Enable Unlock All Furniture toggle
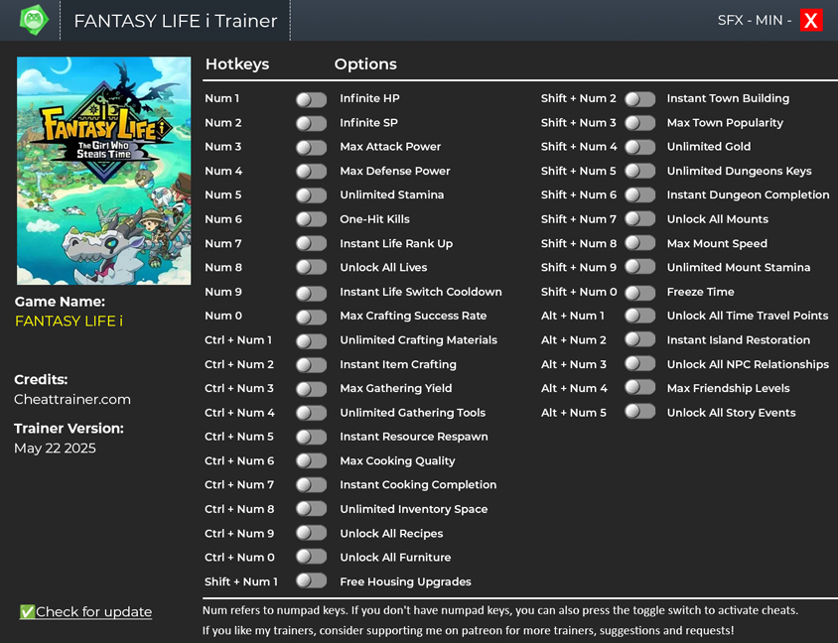This screenshot has height=643, width=838. [x=311, y=558]
